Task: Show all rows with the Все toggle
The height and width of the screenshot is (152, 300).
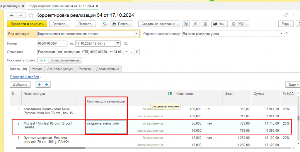Action: [x=43, y=60]
